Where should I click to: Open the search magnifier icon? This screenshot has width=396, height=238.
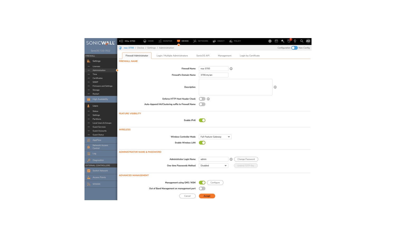(301, 41)
